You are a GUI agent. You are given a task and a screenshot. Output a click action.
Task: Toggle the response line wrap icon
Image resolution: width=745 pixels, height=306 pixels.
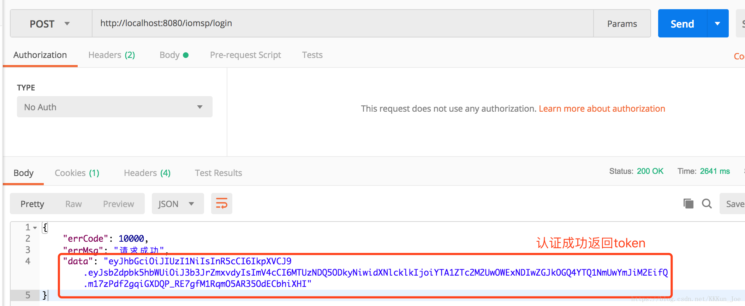pyautogui.click(x=221, y=204)
